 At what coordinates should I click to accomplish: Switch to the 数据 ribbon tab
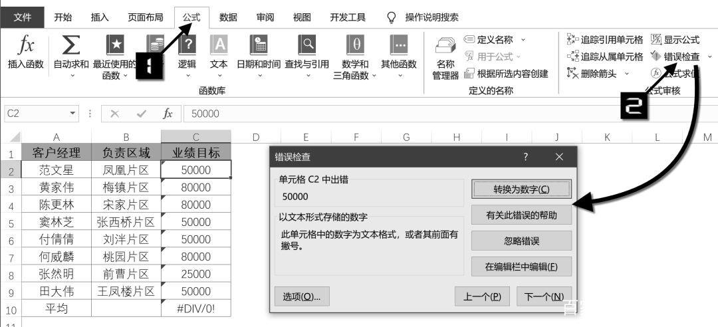coord(228,17)
